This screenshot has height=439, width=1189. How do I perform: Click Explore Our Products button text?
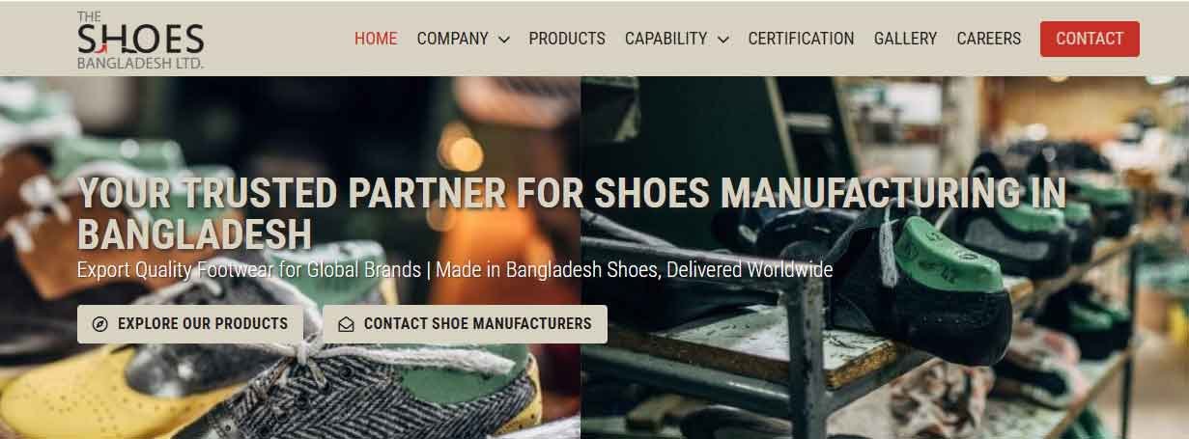203,324
